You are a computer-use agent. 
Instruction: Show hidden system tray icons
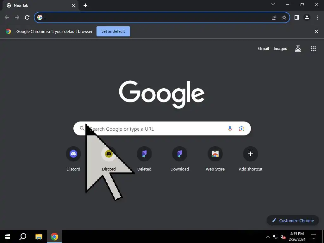pos(268,237)
